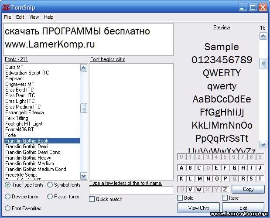Click the letter A filter button

coord(181,168)
